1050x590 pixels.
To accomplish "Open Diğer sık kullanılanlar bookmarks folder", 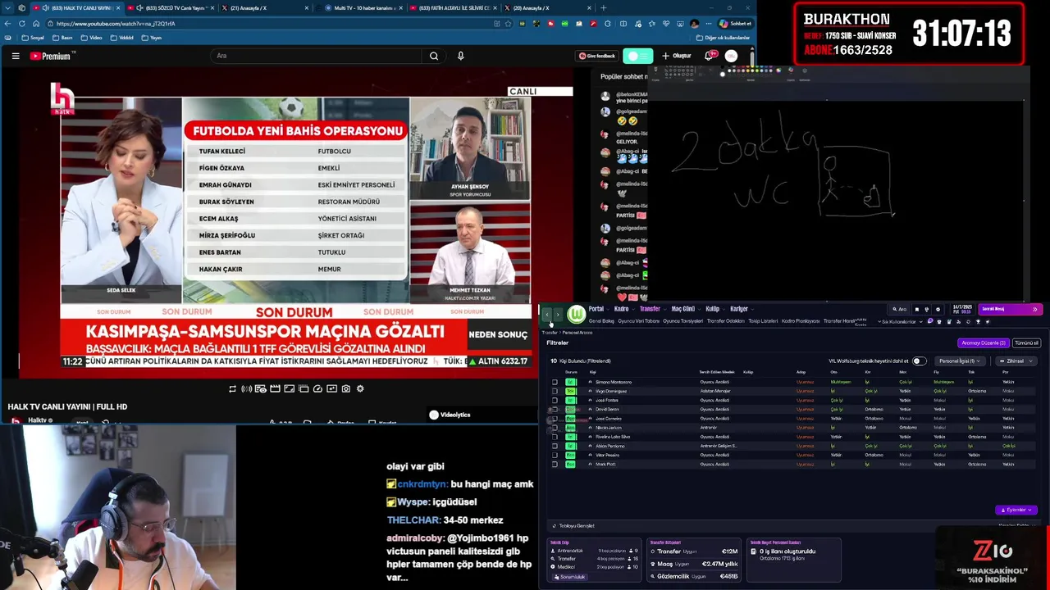I will pyautogui.click(x=723, y=38).
